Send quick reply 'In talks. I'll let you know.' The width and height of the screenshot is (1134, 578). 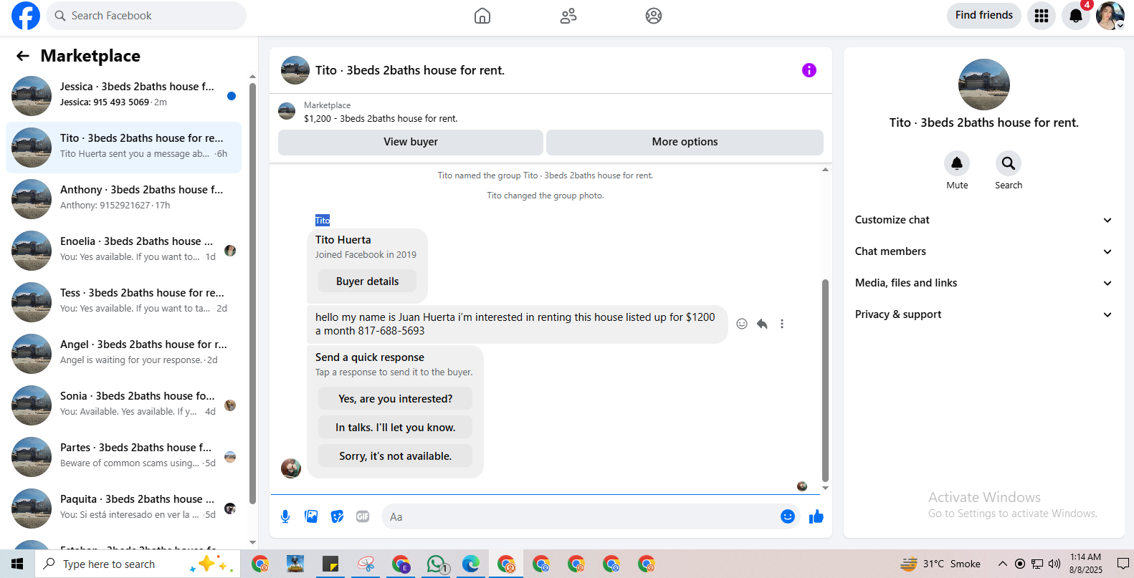click(396, 428)
